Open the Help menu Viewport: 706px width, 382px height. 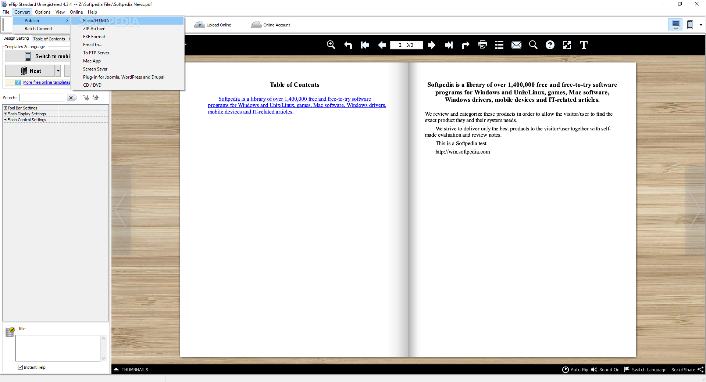click(92, 12)
